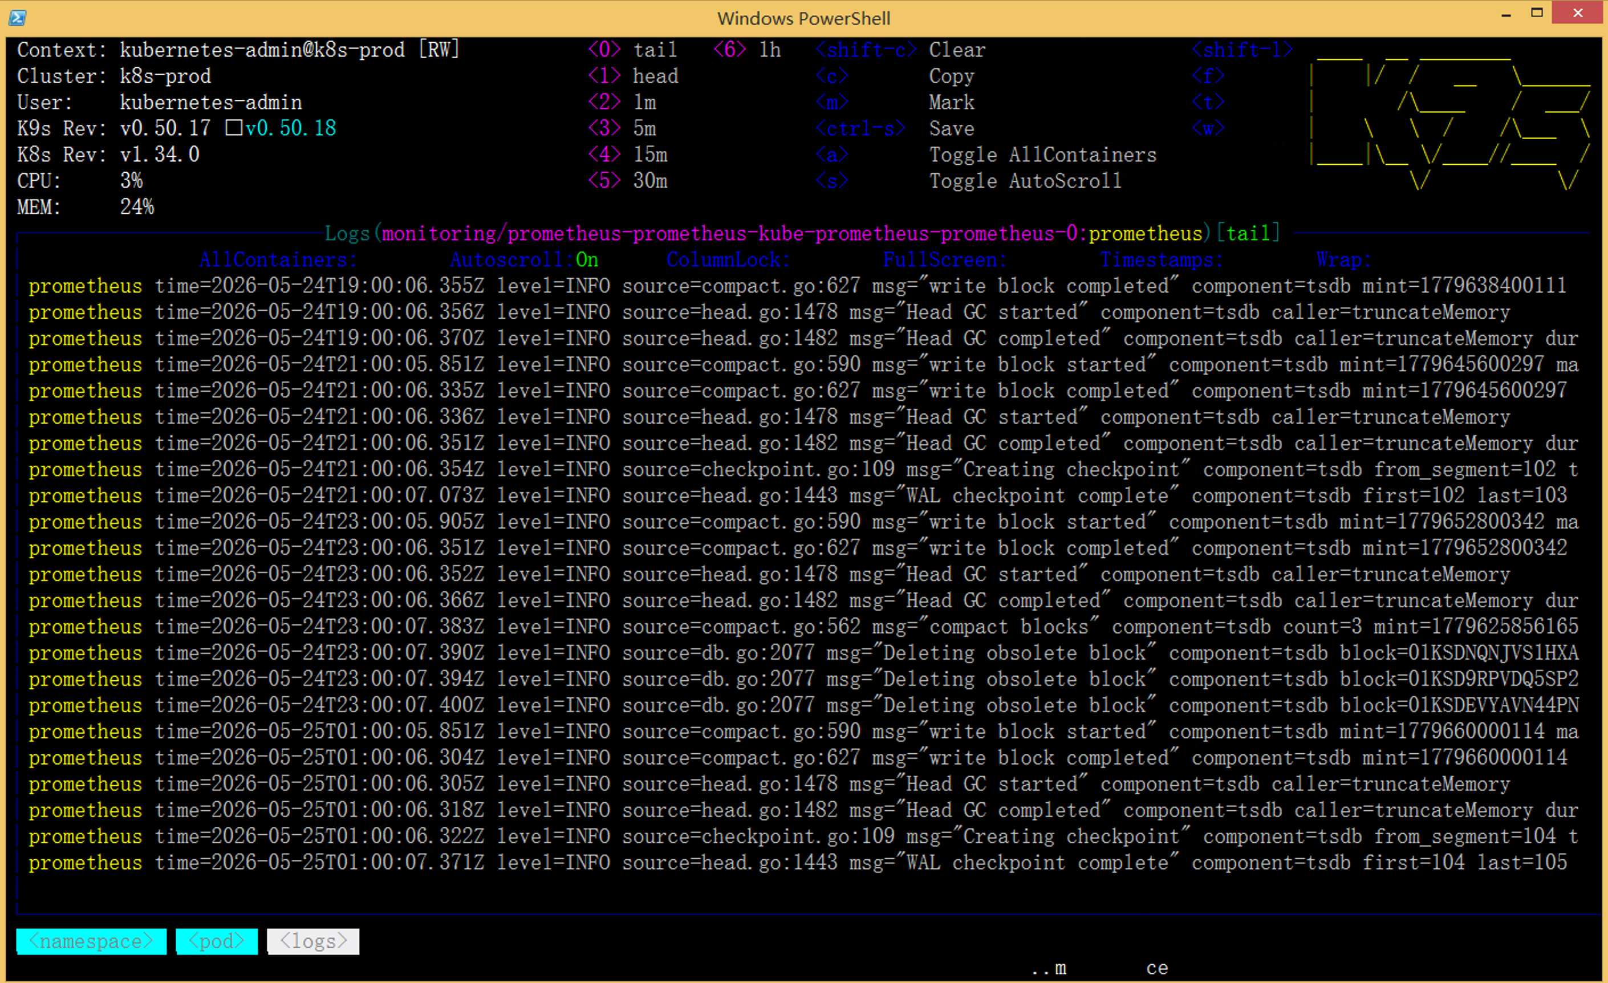Click the <5> 30m time range shortcut
The width and height of the screenshot is (1608, 983).
(x=628, y=181)
